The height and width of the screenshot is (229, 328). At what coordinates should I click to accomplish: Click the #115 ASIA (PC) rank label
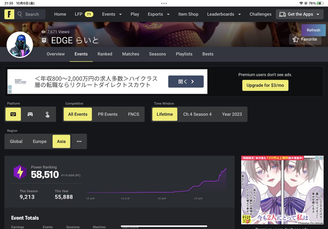point(71,175)
